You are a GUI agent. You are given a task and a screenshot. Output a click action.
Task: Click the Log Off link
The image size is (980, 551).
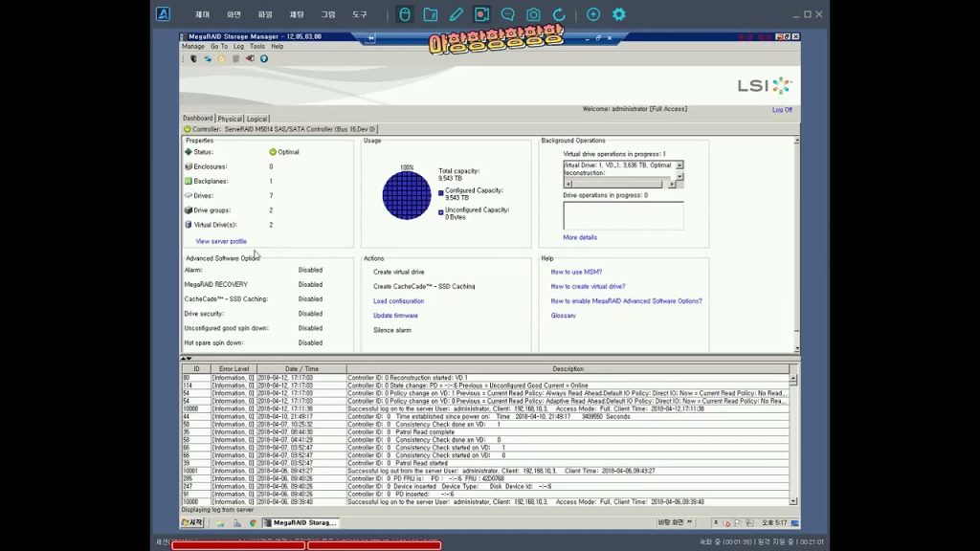tap(782, 110)
